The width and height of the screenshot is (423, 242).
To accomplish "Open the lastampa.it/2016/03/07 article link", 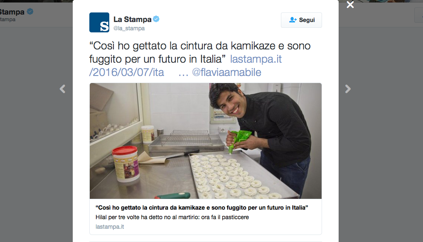I will click(185, 66).
